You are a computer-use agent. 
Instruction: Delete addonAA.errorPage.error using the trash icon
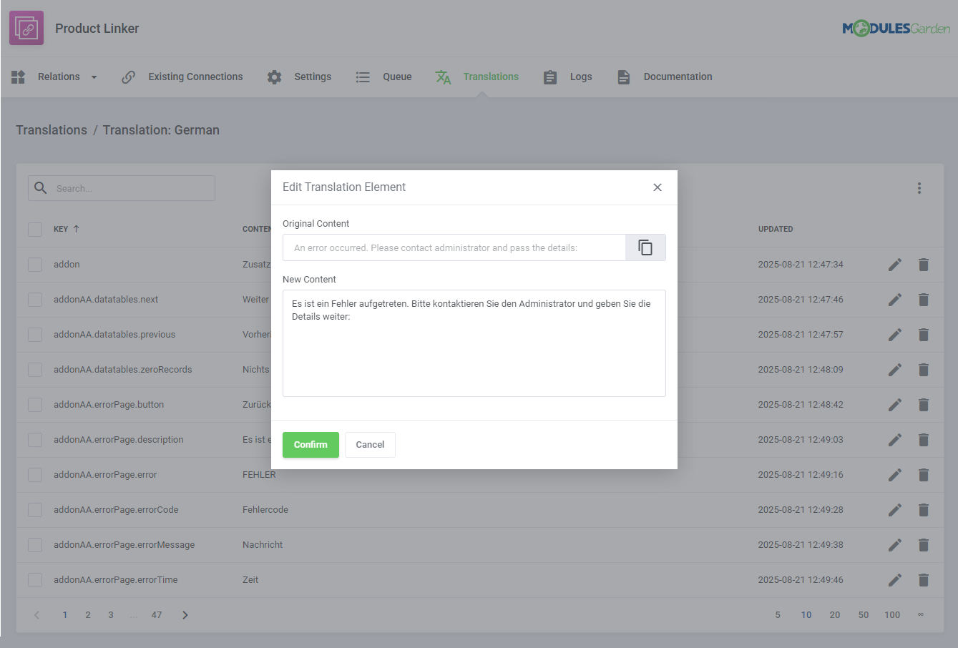tap(923, 474)
